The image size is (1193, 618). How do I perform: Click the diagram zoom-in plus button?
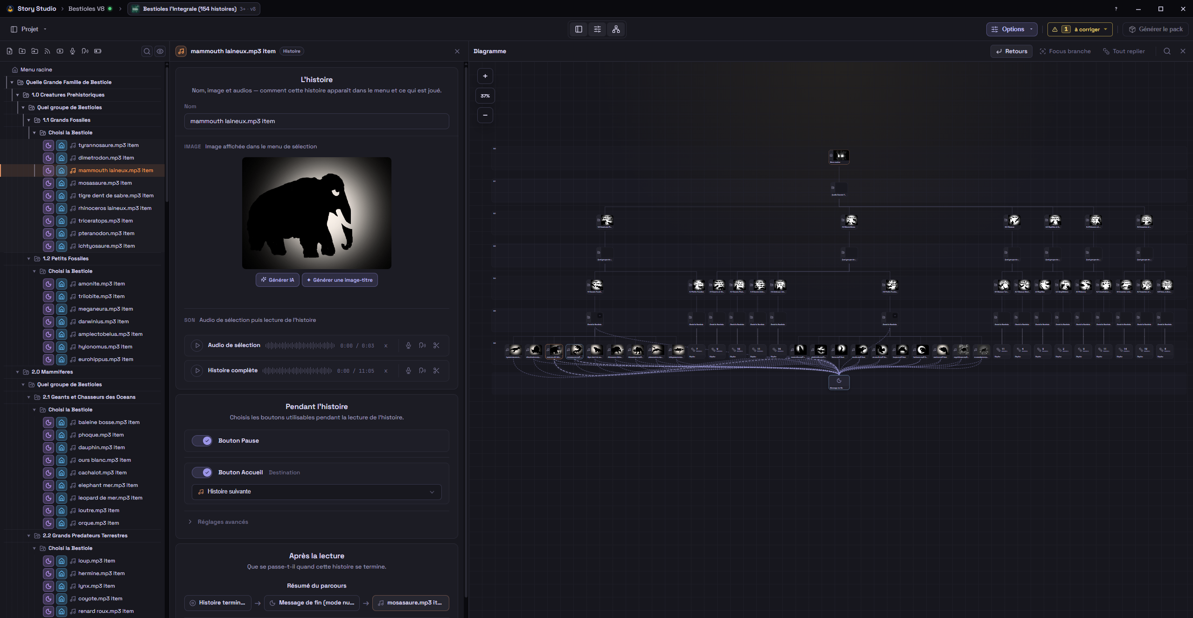pyautogui.click(x=485, y=76)
